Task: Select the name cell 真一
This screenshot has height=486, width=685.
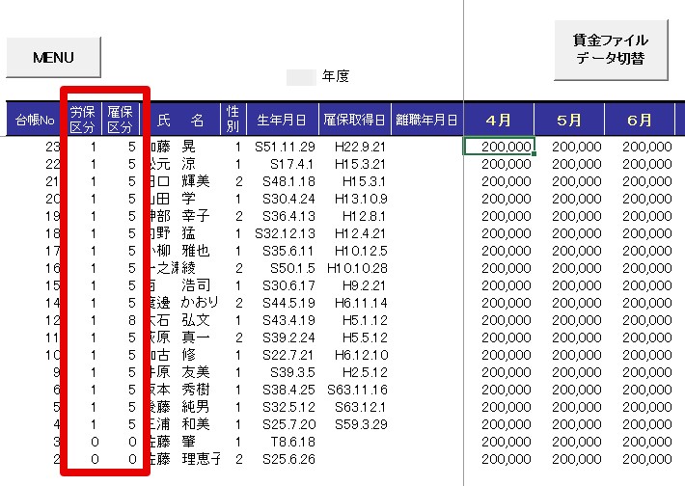Action: (196, 337)
